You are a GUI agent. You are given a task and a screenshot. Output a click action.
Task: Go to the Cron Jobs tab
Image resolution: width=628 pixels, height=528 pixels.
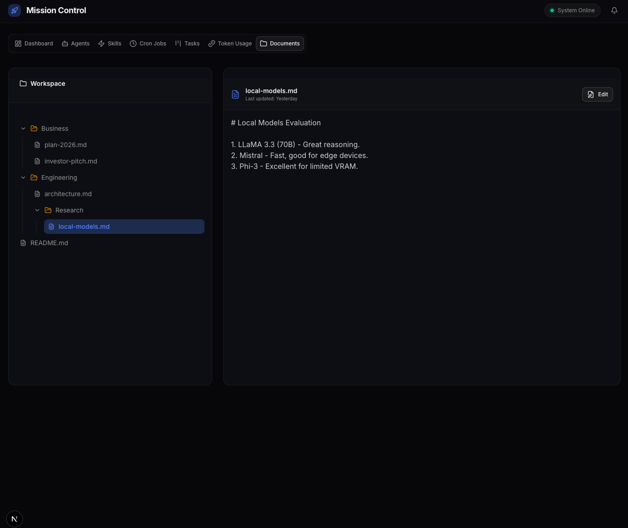pos(148,44)
